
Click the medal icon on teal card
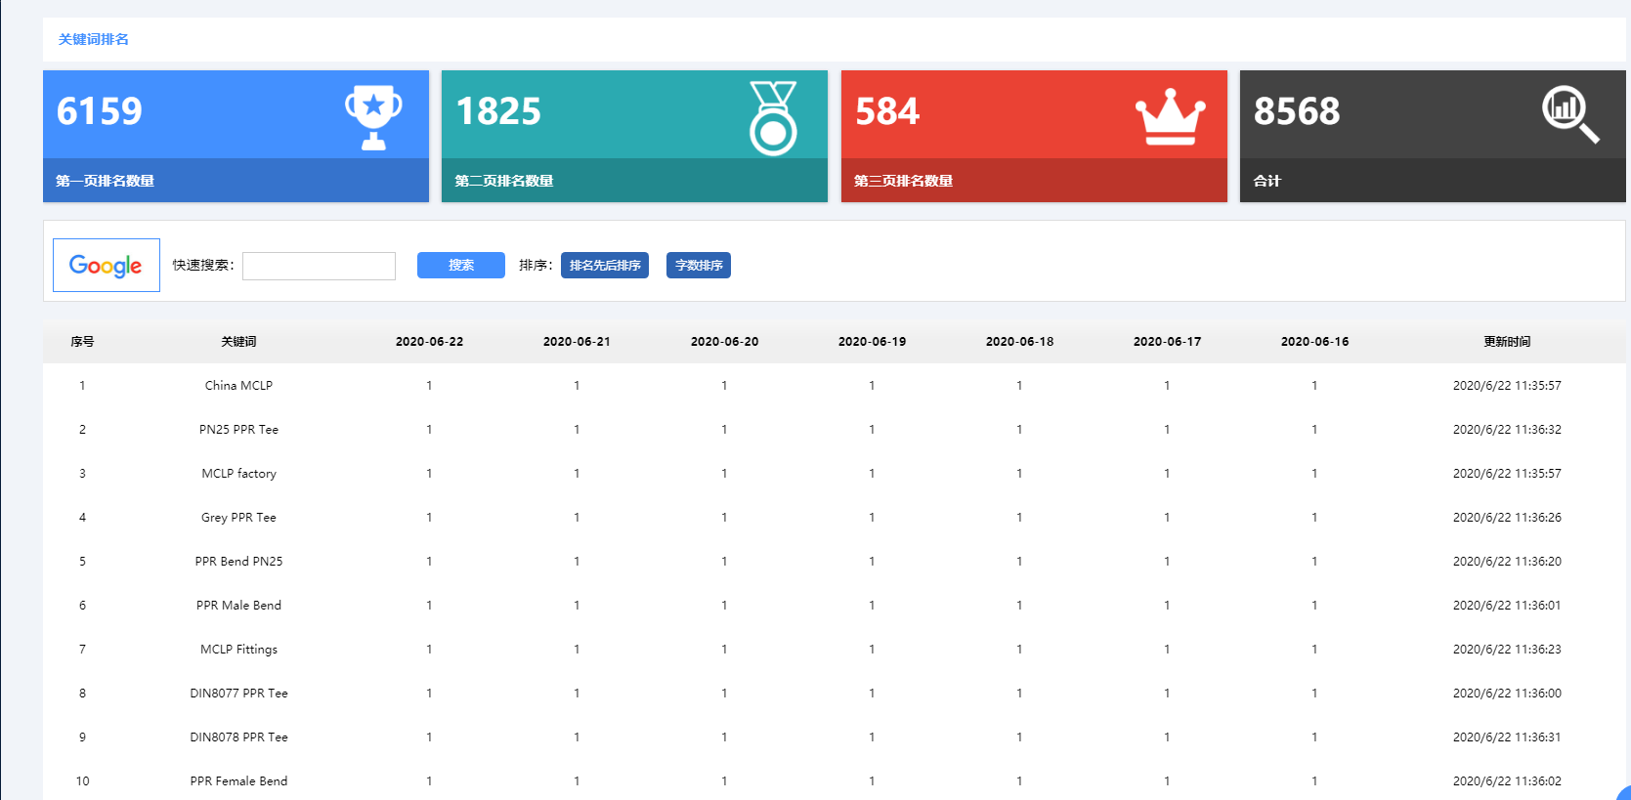(x=772, y=118)
